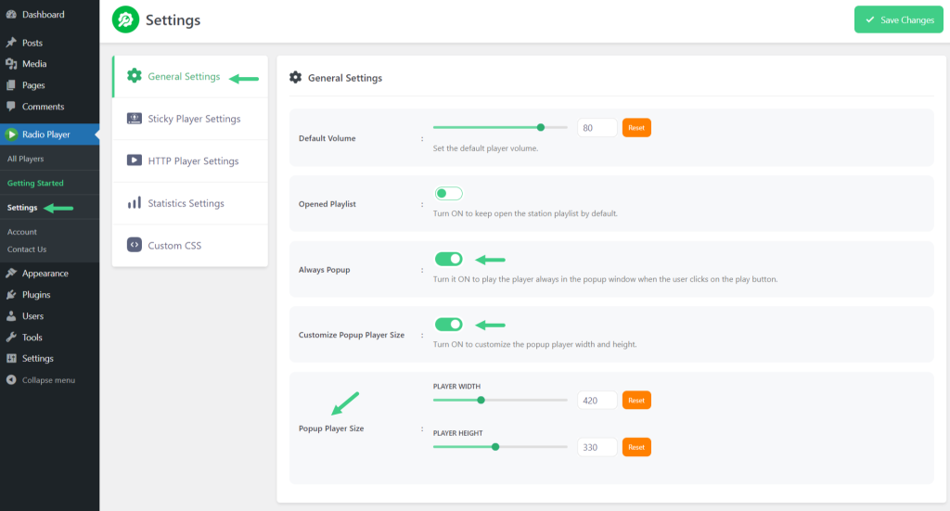The width and height of the screenshot is (950, 511).
Task: Click the Player Width slider handle
Action: (x=481, y=401)
